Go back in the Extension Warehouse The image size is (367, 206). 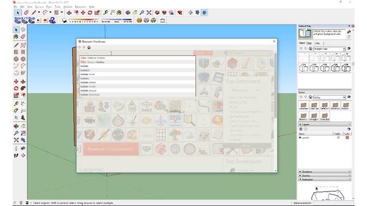pyautogui.click(x=80, y=47)
